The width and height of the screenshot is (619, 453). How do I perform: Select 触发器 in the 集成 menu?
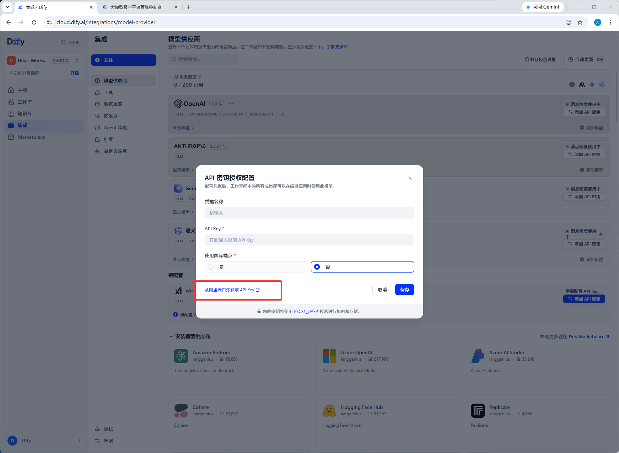coord(124,116)
